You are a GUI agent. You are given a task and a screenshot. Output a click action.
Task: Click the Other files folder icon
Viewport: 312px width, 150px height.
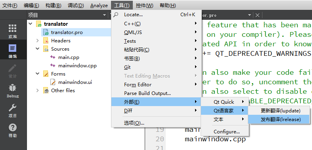pyautogui.click(x=46, y=90)
